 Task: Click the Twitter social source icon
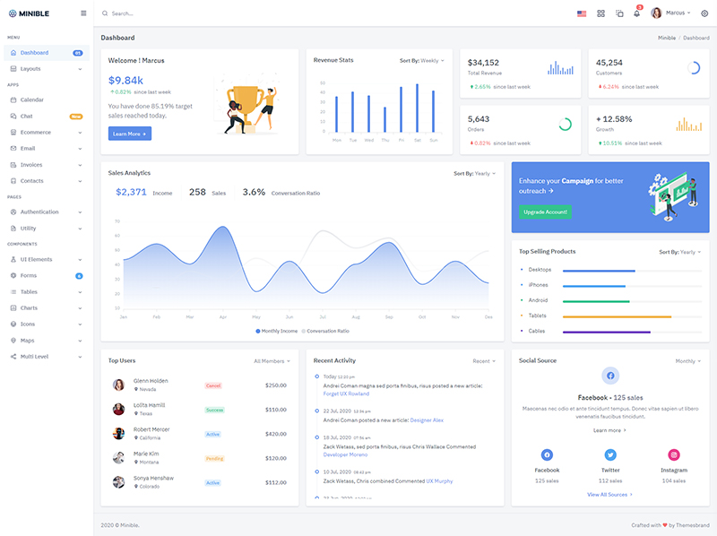(x=610, y=455)
